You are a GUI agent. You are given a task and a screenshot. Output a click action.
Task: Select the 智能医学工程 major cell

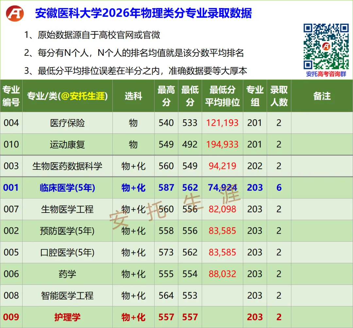68,295
